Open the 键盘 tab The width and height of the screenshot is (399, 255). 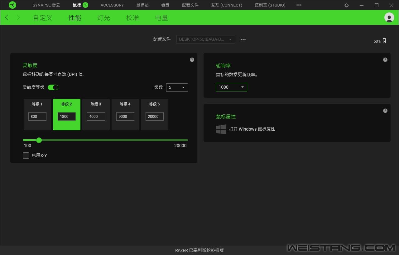click(166, 5)
